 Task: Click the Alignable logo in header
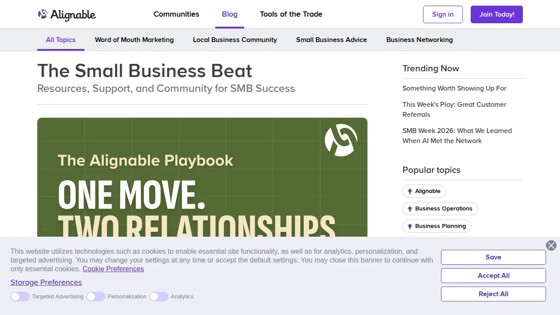[66, 15]
